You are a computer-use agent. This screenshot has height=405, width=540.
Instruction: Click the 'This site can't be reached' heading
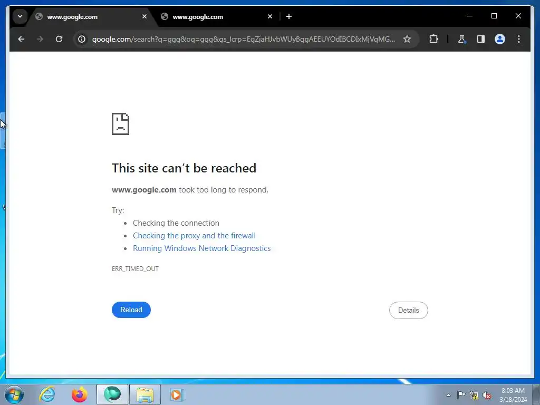click(x=184, y=168)
